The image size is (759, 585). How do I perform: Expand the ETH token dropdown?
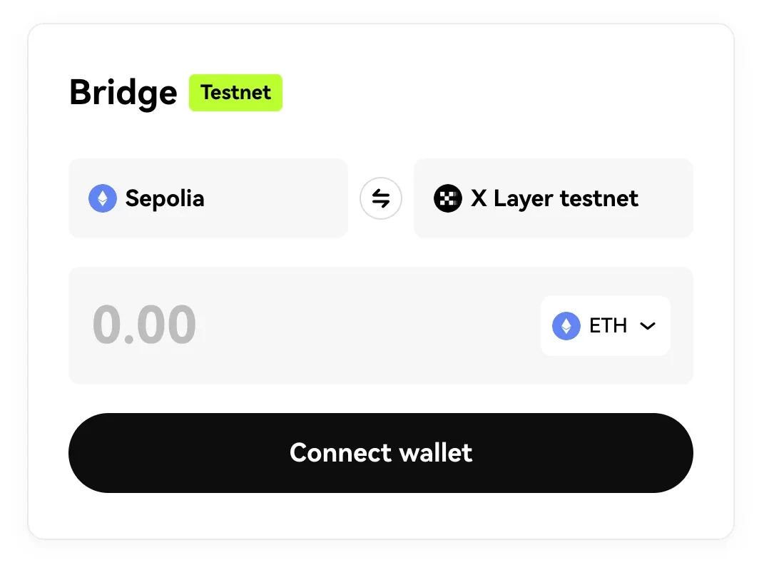tap(606, 326)
